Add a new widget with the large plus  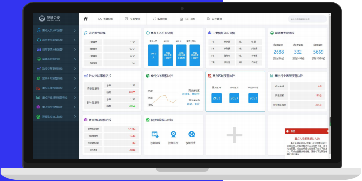(x=234, y=135)
